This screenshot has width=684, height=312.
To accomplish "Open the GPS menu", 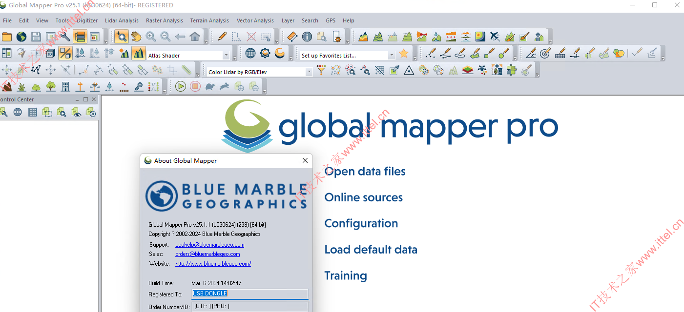I will click(331, 20).
